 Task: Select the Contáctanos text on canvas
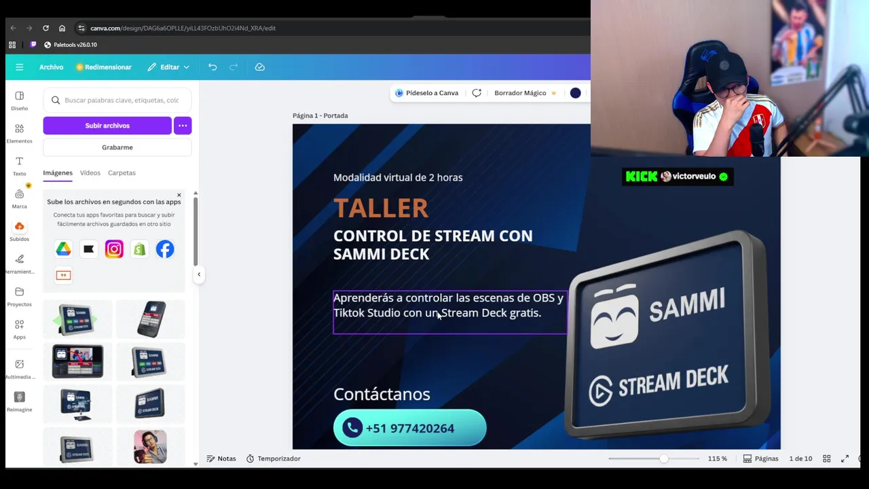click(382, 394)
